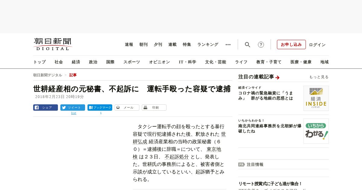Go to the IT・科学 section tab
The height and width of the screenshot is (190, 362).
188,62
